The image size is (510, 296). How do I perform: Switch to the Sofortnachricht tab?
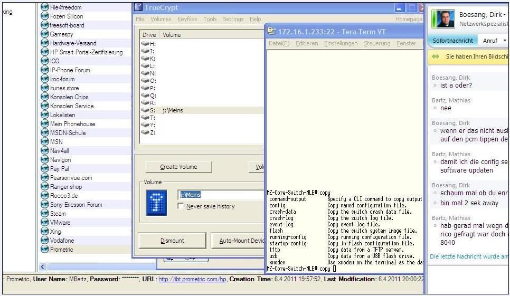(453, 41)
